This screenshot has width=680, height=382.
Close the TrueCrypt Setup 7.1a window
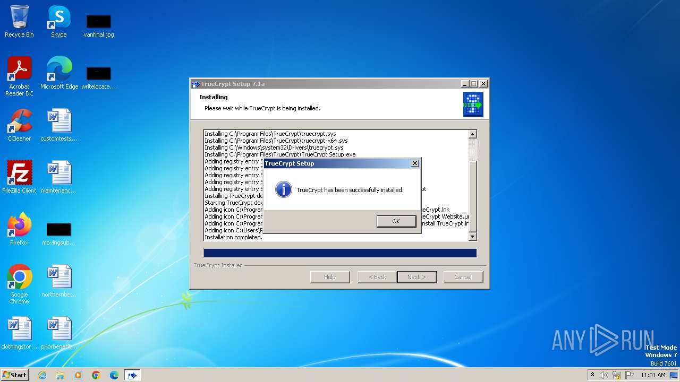pos(483,84)
